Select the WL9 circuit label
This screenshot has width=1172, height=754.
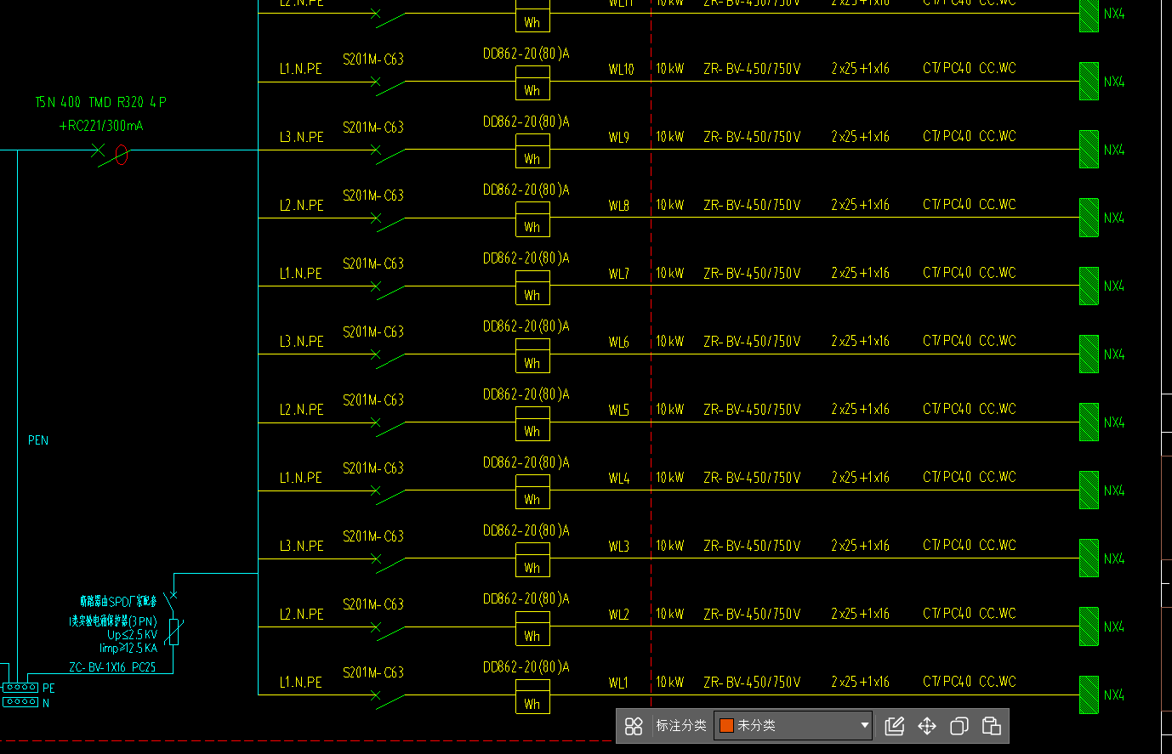click(619, 138)
